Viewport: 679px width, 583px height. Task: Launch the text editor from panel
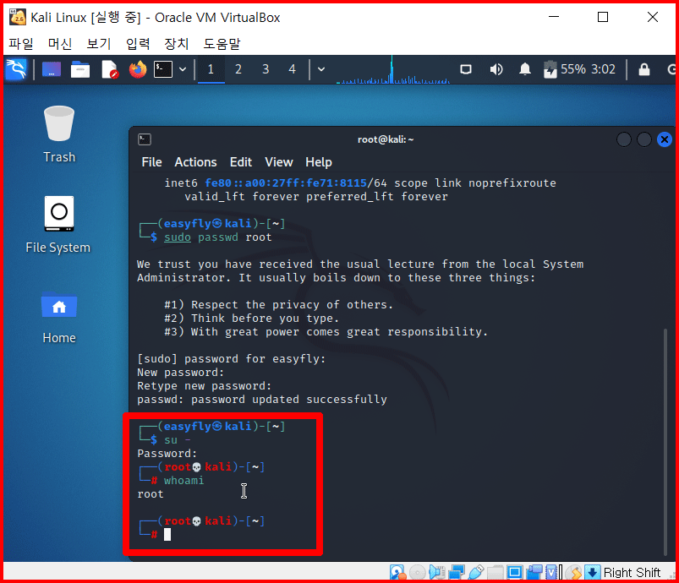[x=109, y=69]
